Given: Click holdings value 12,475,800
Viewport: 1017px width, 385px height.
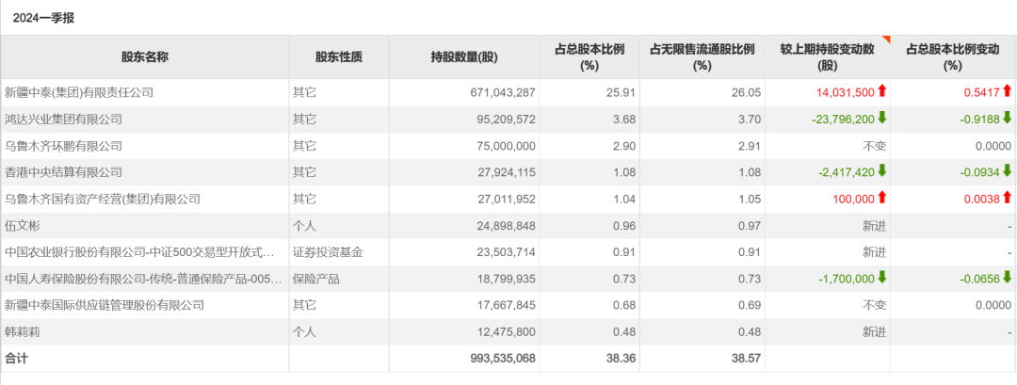Looking at the screenshot, I should (506, 332).
